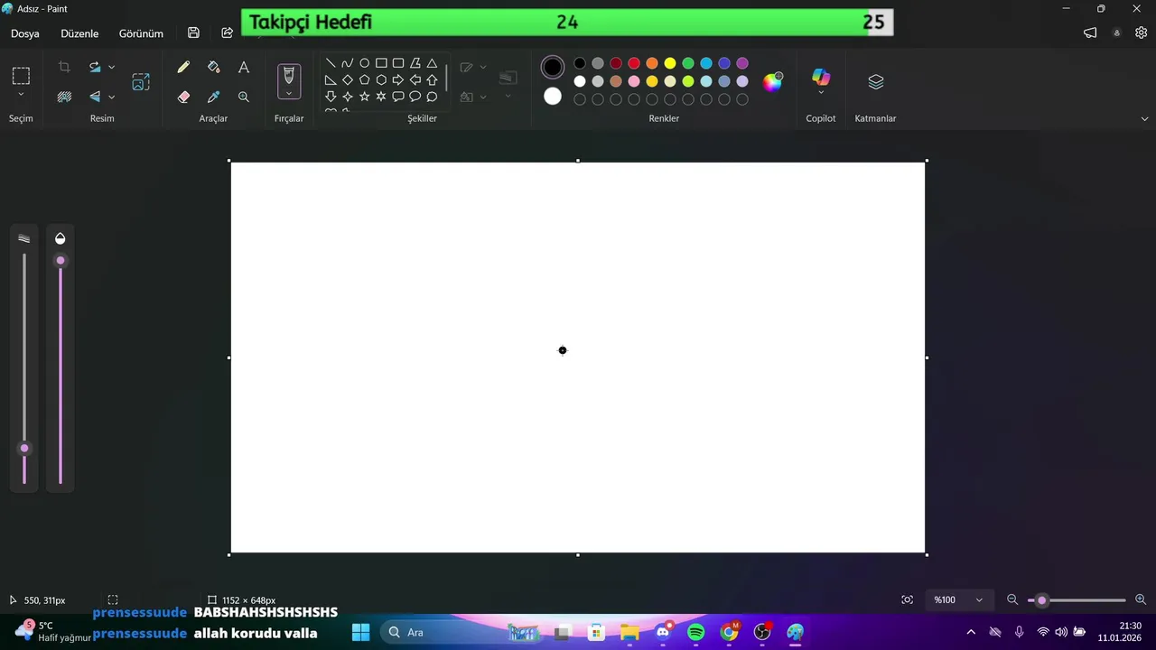This screenshot has height=650, width=1156.
Task: Open the Rotate options dropdown arrow
Action: pyautogui.click(x=111, y=67)
